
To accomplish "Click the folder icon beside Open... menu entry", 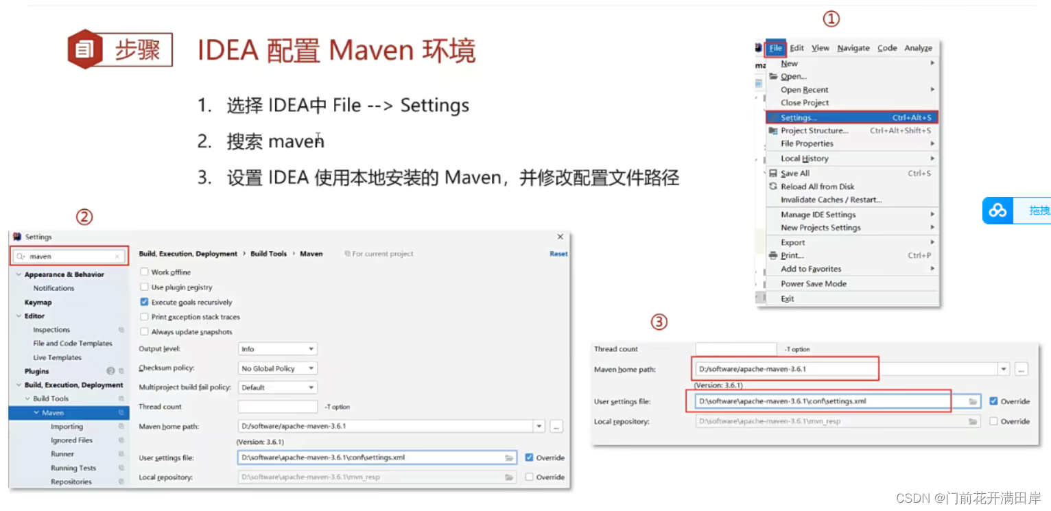I will pyautogui.click(x=773, y=76).
